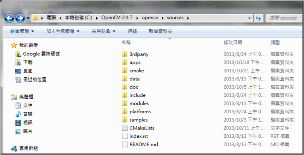Expand the arrow after OpenCV-2.4.7 in breadcrumb
The width and height of the screenshot is (304, 155).
click(x=137, y=18)
